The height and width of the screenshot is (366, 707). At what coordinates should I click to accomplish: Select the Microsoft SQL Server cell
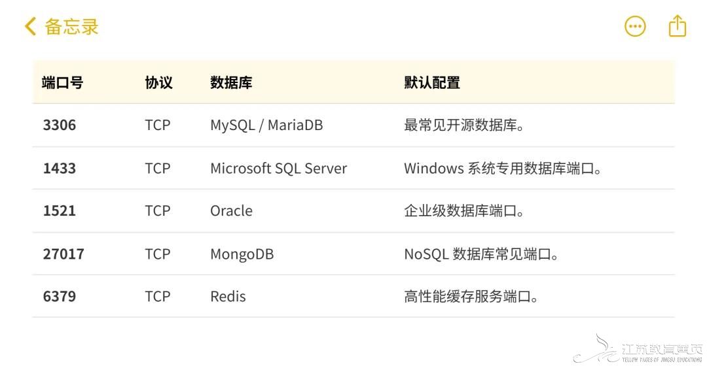tap(278, 168)
